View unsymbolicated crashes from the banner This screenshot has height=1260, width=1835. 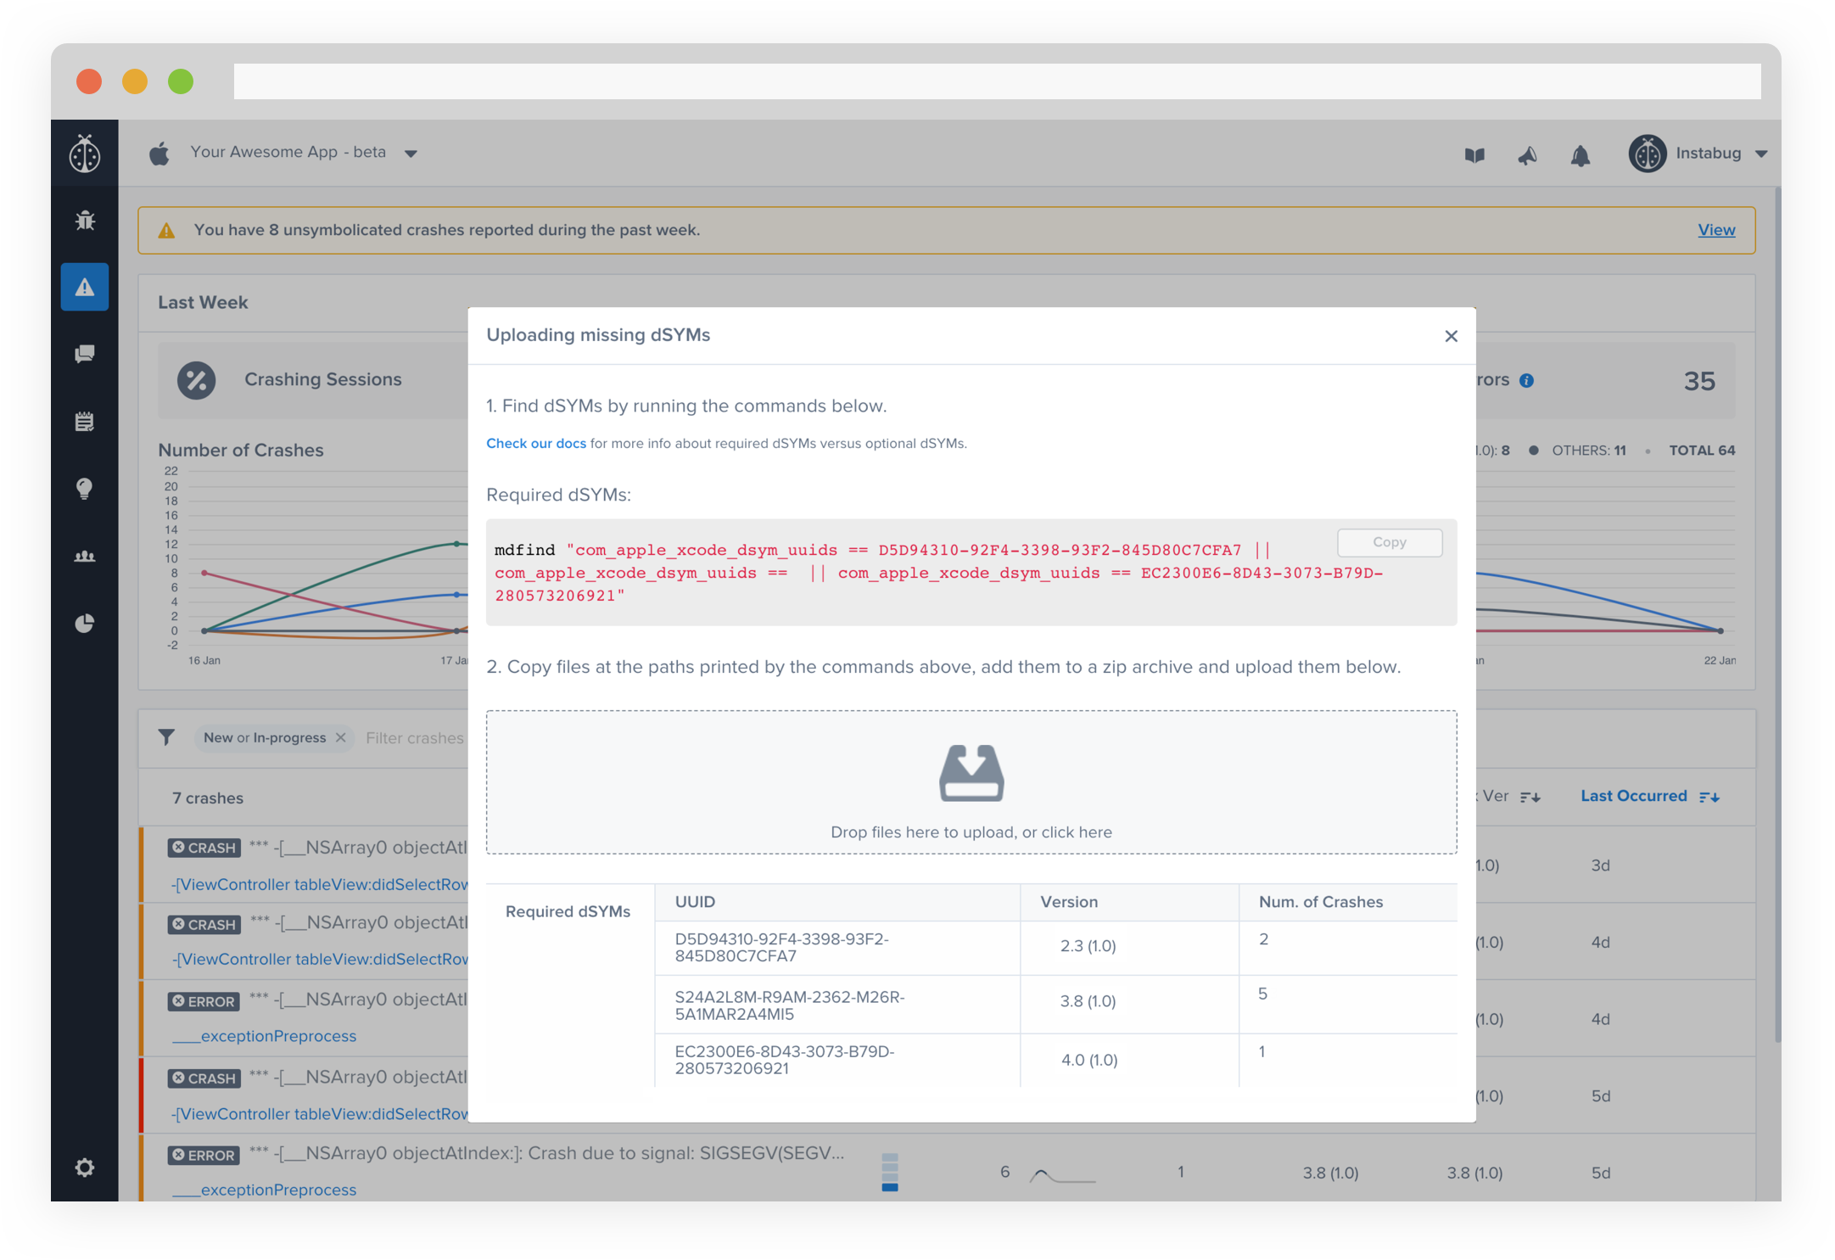pyautogui.click(x=1715, y=230)
